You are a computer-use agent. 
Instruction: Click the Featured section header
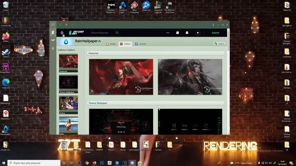click(x=155, y=53)
